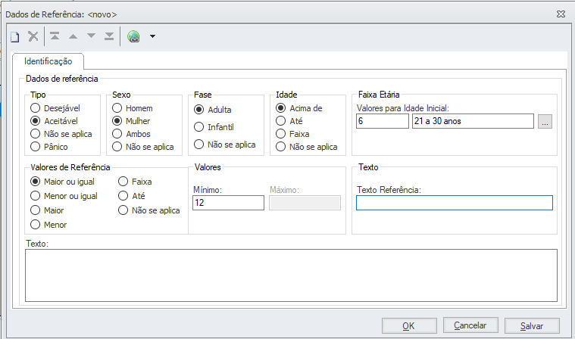The height and width of the screenshot is (339, 575).
Task: Click the Idade Inicial code field with 6
Action: pyautogui.click(x=382, y=121)
